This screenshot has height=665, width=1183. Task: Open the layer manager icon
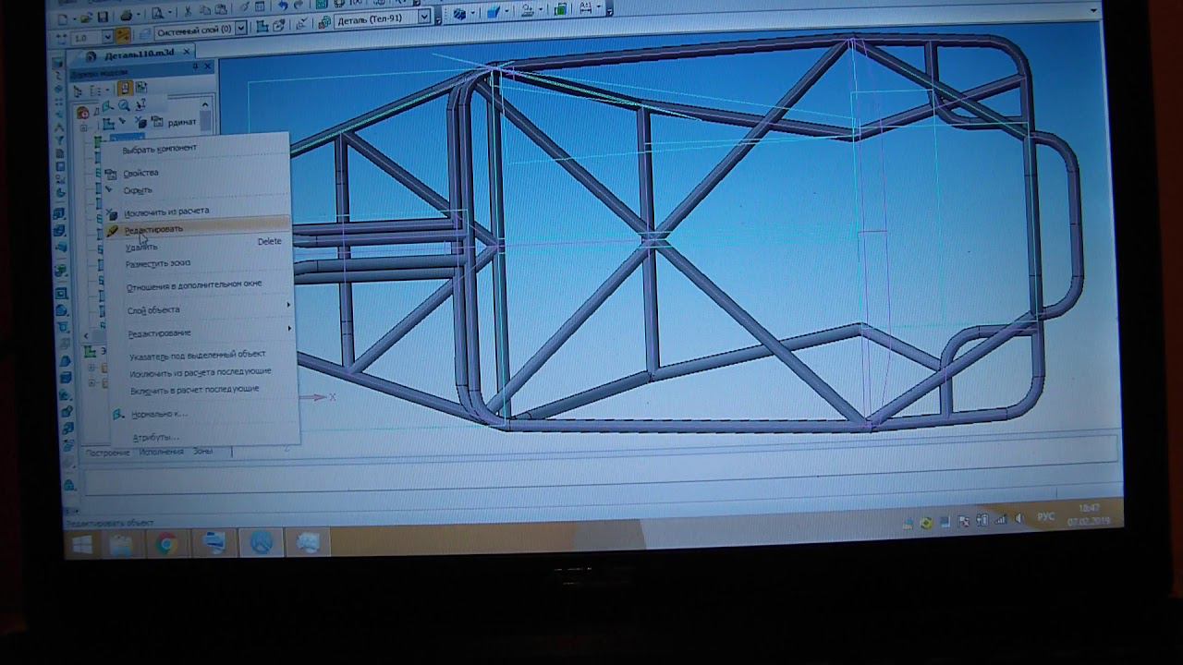(x=144, y=33)
